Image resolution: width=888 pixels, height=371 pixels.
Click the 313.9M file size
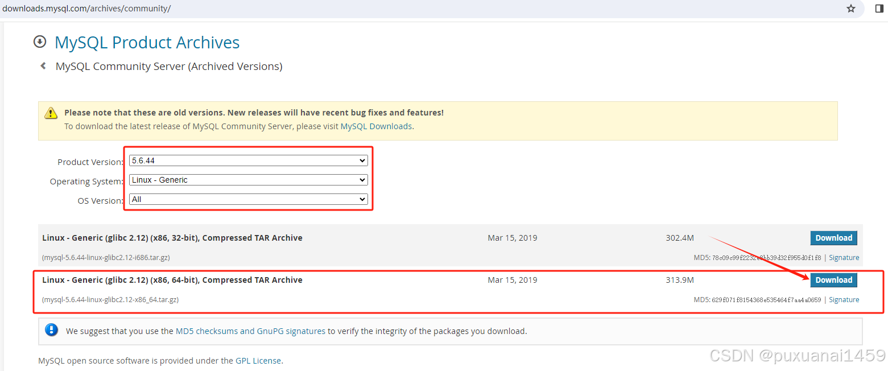(x=680, y=280)
